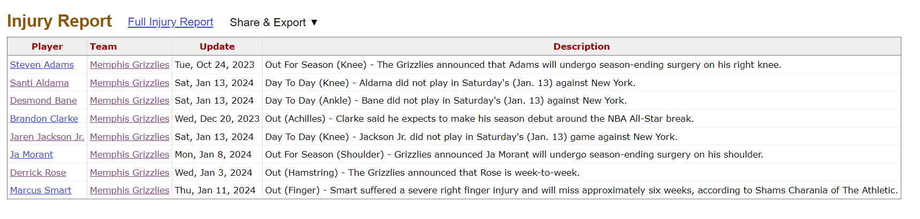The image size is (920, 219).
Task: Click the Marcus Smart link
Action: [41, 190]
